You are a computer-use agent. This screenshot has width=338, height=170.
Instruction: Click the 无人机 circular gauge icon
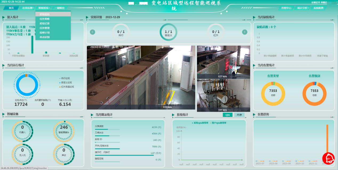pyautogui.click(x=22, y=152)
